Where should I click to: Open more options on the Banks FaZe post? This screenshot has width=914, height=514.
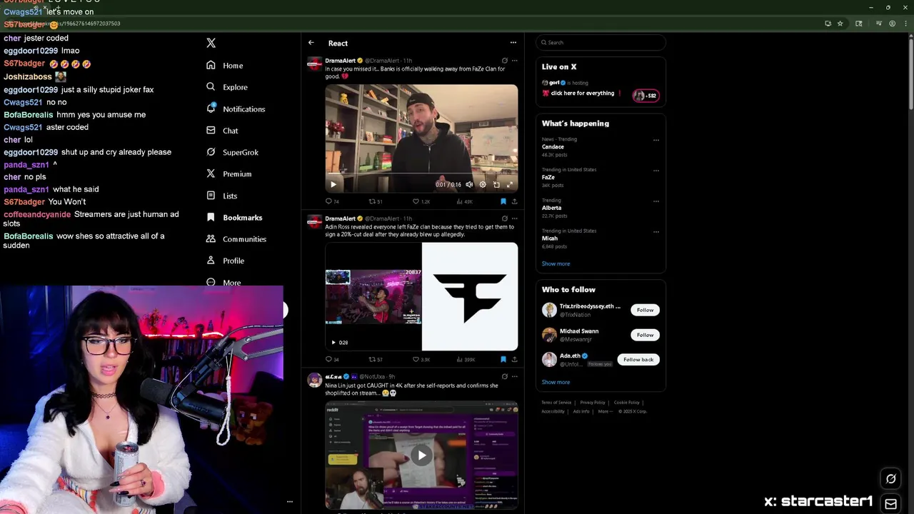pyautogui.click(x=514, y=61)
